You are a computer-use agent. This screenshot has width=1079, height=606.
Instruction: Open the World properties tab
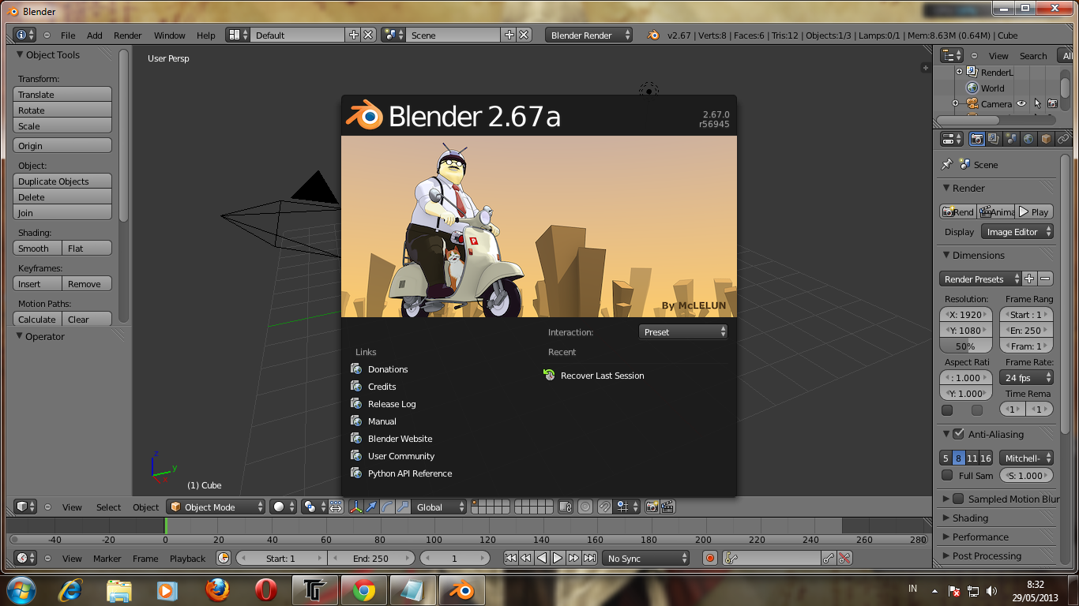[1028, 138]
